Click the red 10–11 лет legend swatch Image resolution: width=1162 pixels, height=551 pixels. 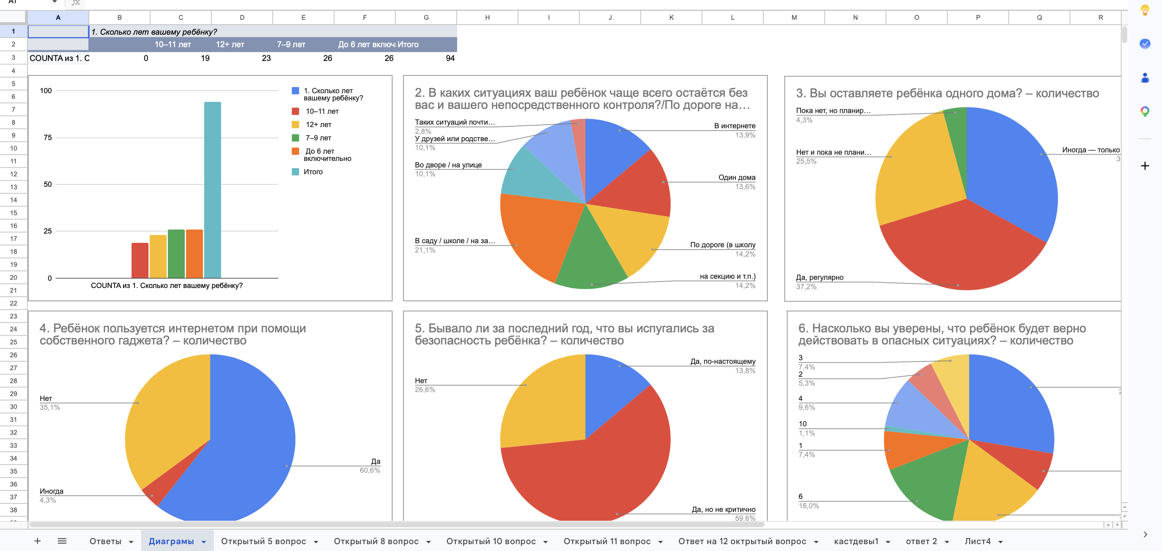pyautogui.click(x=295, y=111)
